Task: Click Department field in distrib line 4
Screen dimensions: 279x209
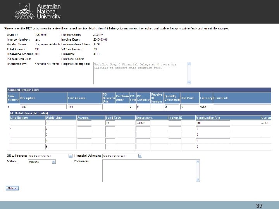Action: click(x=143, y=140)
